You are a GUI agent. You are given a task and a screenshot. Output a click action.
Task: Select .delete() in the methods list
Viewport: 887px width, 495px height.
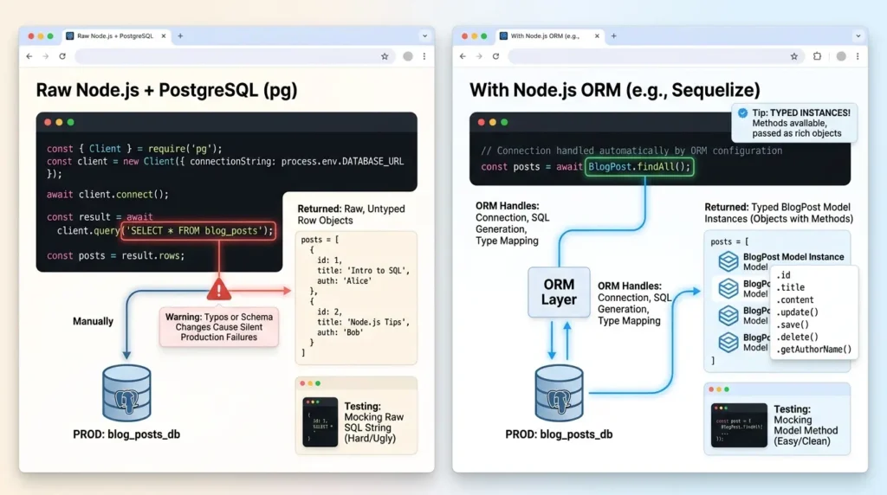tap(797, 337)
